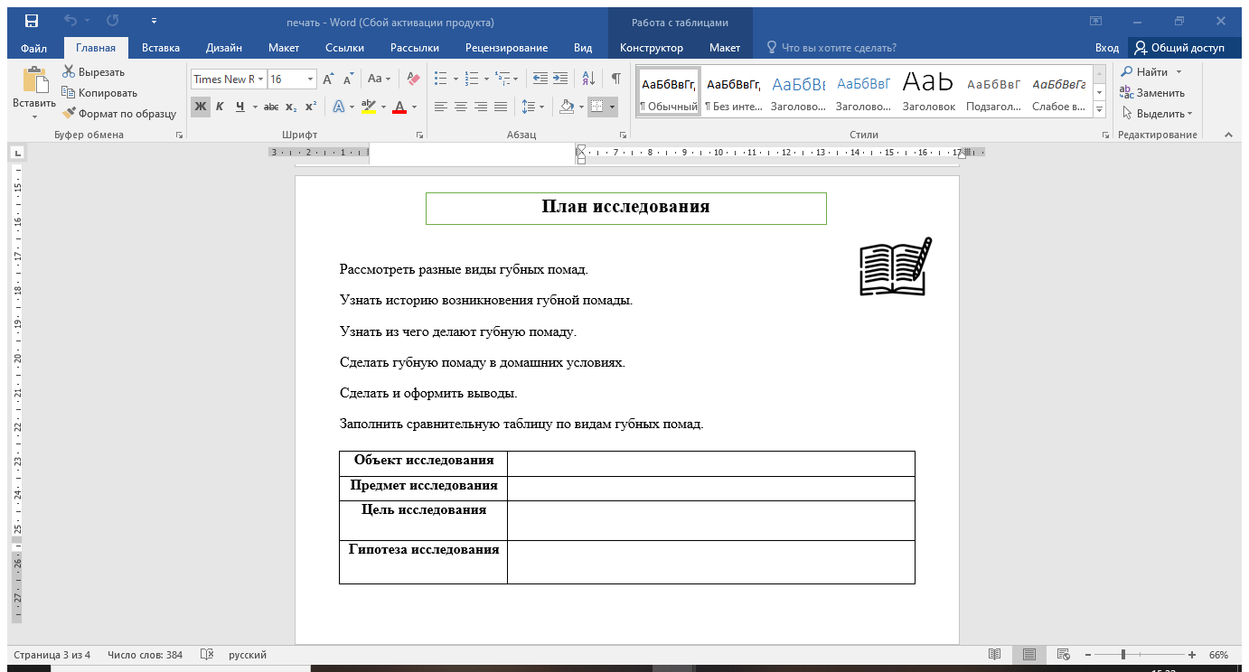Viewport: 1249px width, 672px height.
Task: Click the sort A-Z icon
Action: [x=587, y=79]
